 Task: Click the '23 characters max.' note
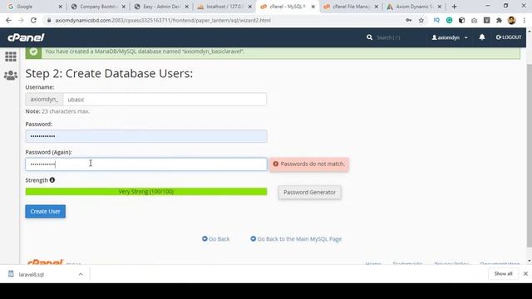point(66,111)
